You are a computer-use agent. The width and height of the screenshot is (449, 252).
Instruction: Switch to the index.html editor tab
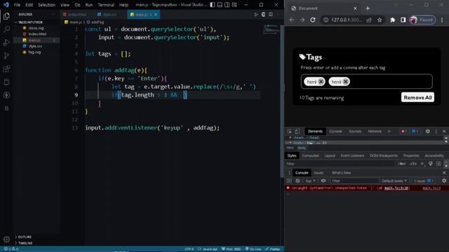pos(75,14)
